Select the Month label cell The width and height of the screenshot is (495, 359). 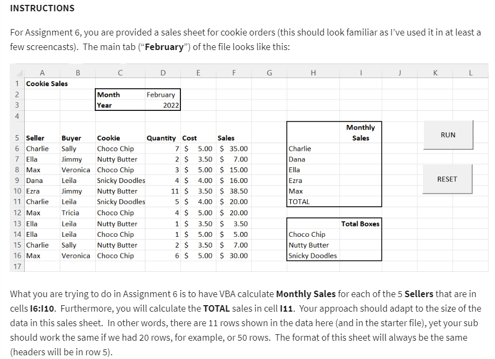(120, 94)
